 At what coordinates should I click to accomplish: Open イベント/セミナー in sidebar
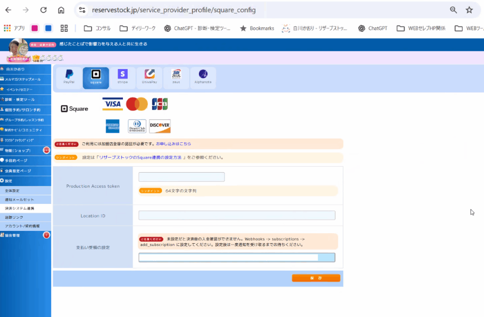(26, 89)
